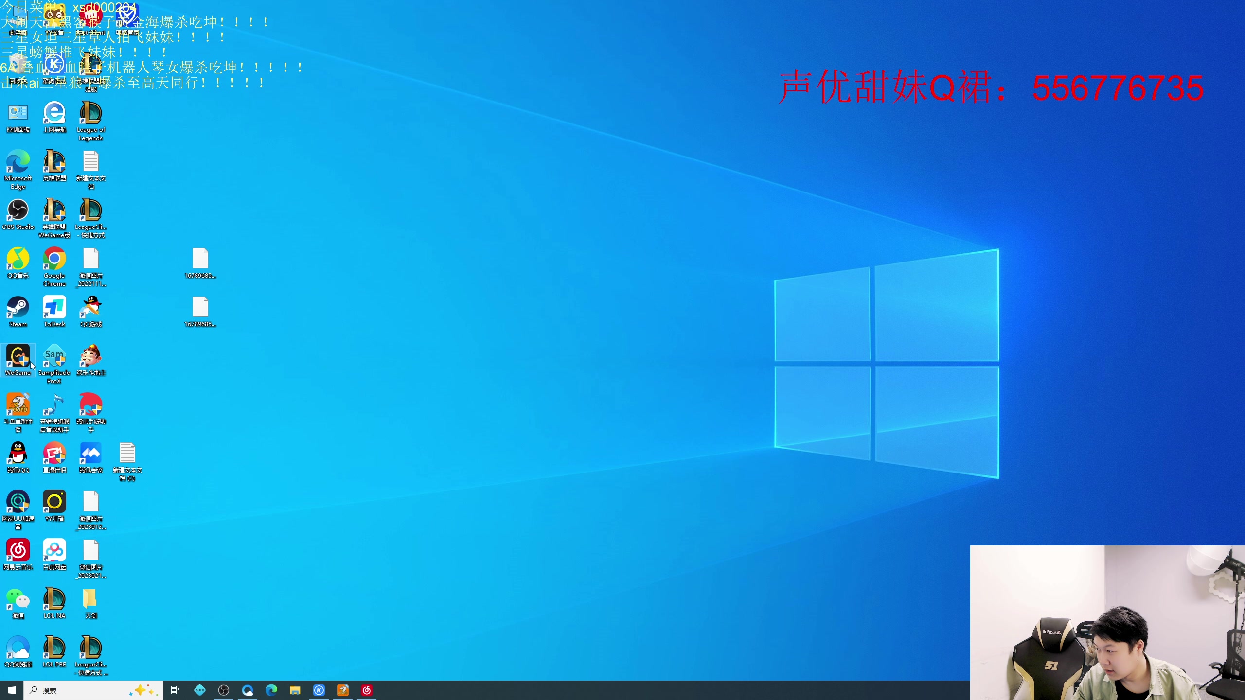1245x700 pixels.
Task: Select the LOL NA shortcut
Action: point(54,599)
